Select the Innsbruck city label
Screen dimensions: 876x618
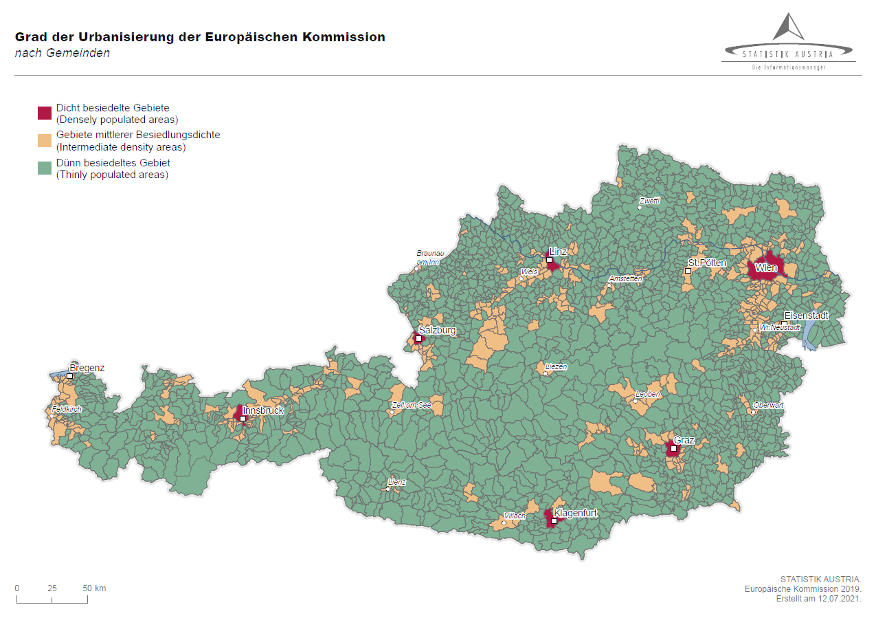(x=263, y=410)
